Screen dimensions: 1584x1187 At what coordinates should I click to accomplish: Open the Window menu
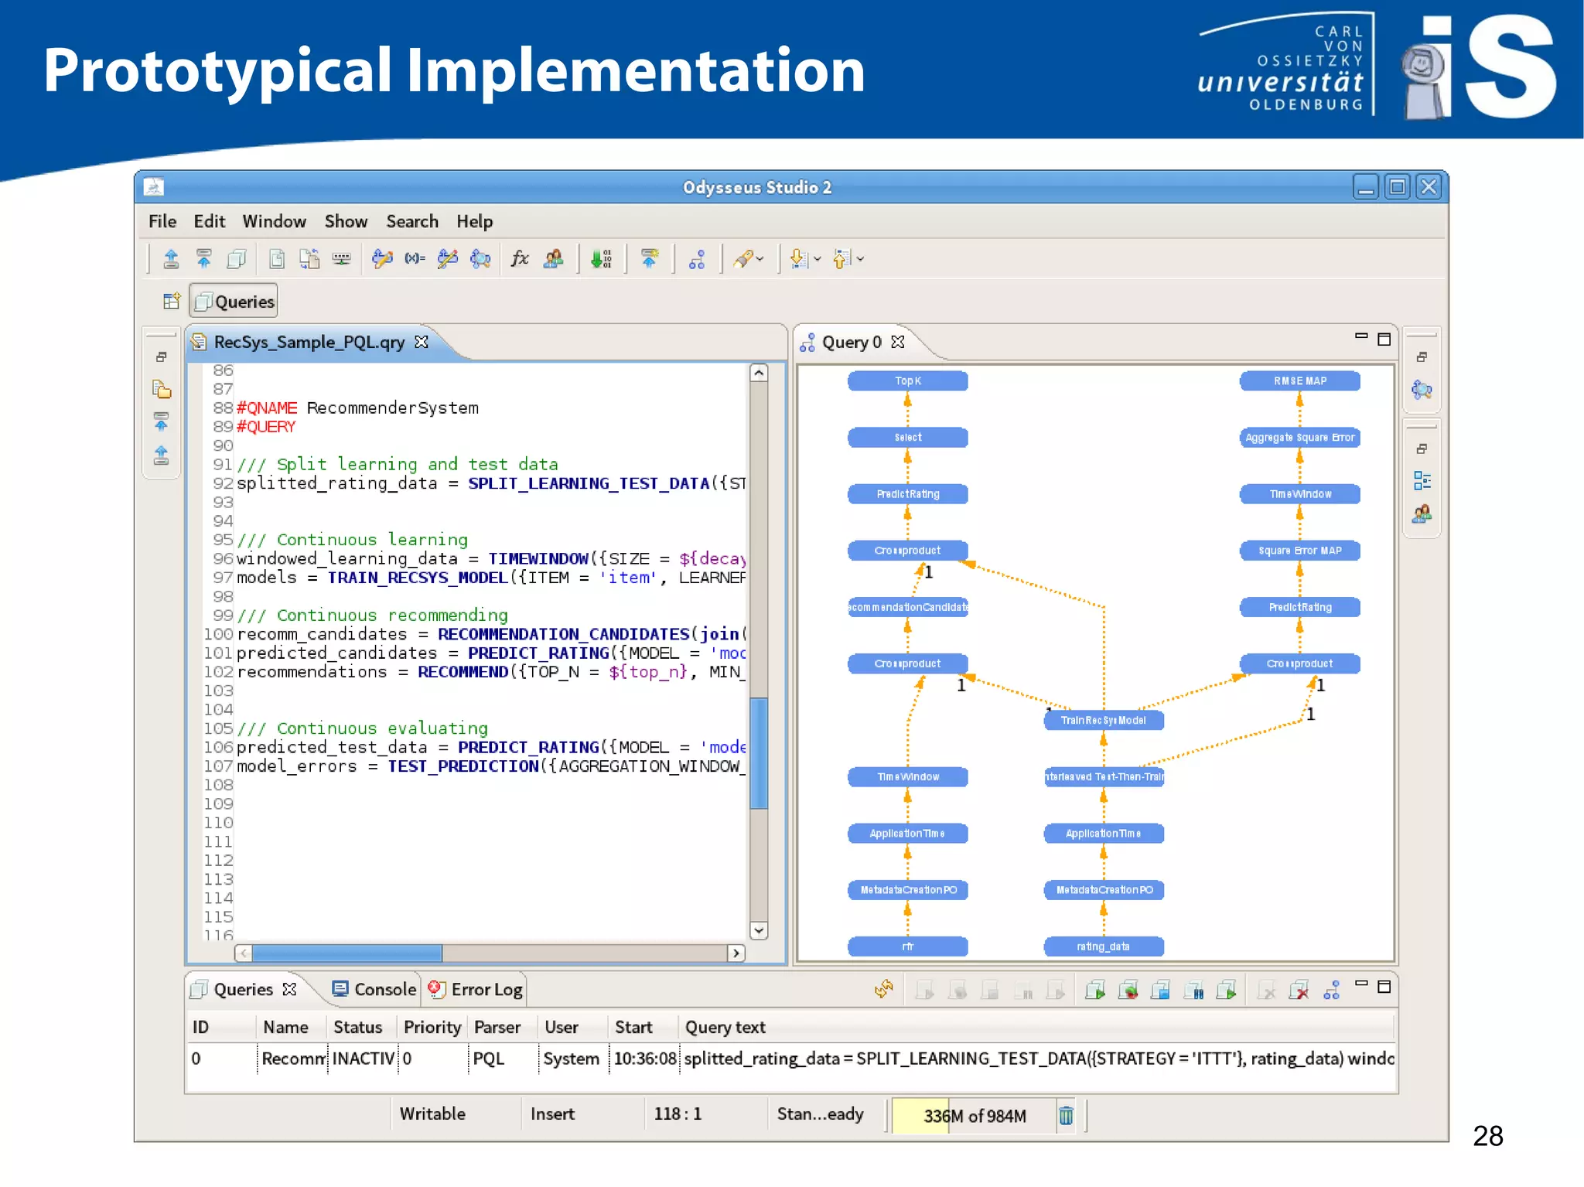(x=274, y=222)
